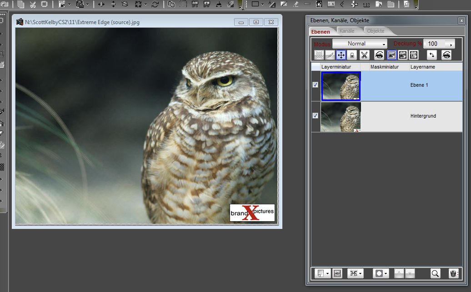
Task: Click the scissors icon in layers panel
Action: [364, 55]
